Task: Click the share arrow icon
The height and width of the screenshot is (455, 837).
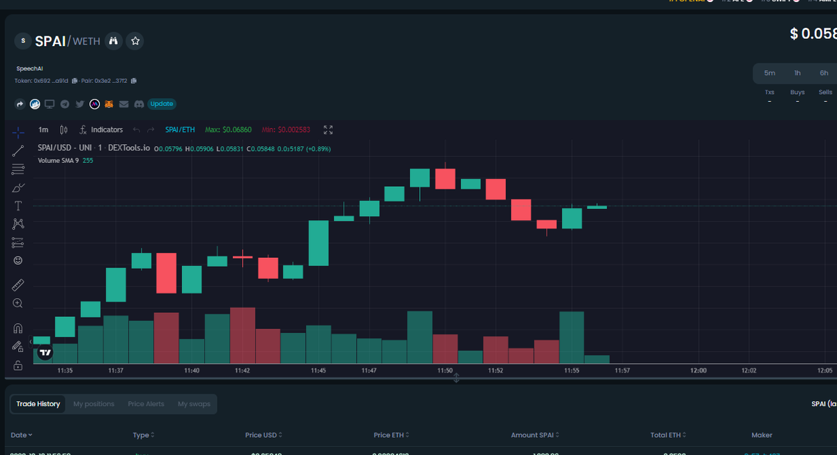Action: [x=20, y=104]
